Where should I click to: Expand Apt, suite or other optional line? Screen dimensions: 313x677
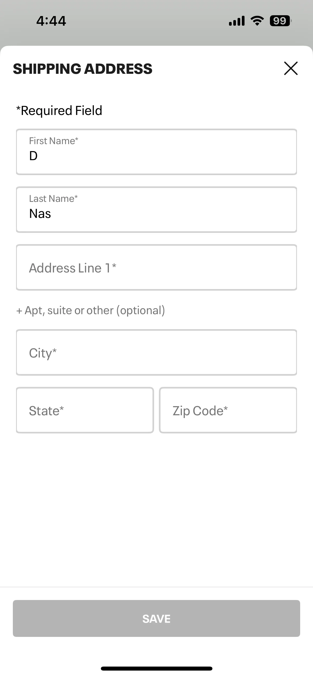click(x=91, y=311)
